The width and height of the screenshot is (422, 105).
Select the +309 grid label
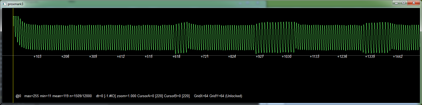point(93,56)
